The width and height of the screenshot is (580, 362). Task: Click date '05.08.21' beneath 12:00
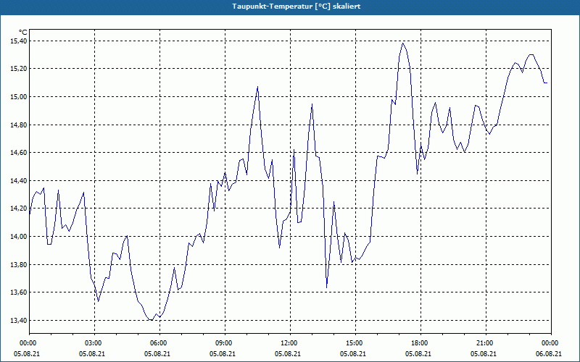(x=288, y=353)
